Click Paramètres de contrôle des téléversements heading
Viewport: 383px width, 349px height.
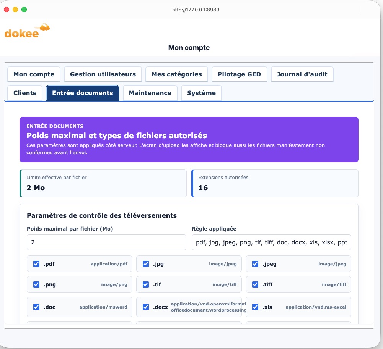102,215
